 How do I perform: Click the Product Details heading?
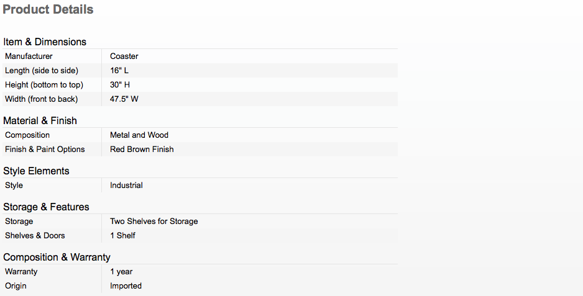click(48, 9)
